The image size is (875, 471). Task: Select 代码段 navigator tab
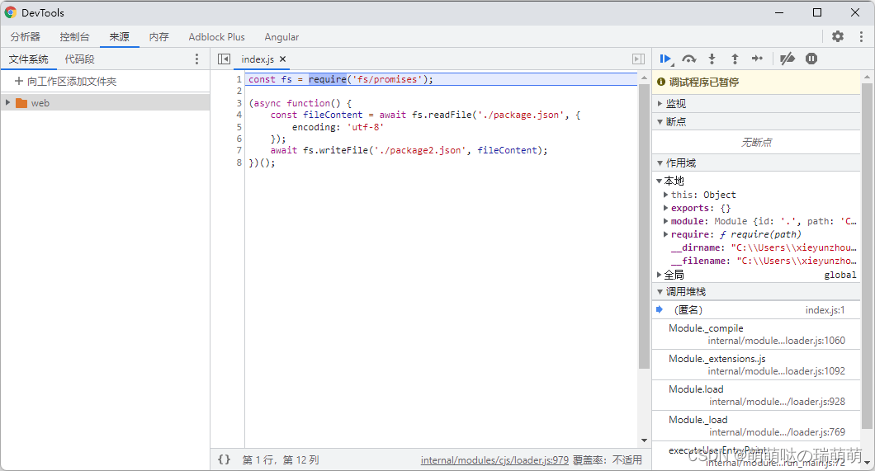(x=80, y=59)
